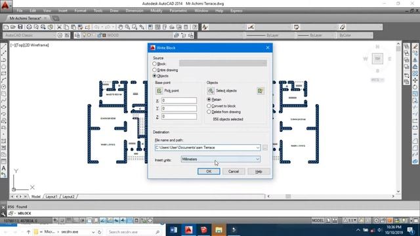Click the Help button in Write Block
This screenshot has height=236, width=420.
(x=259, y=171)
